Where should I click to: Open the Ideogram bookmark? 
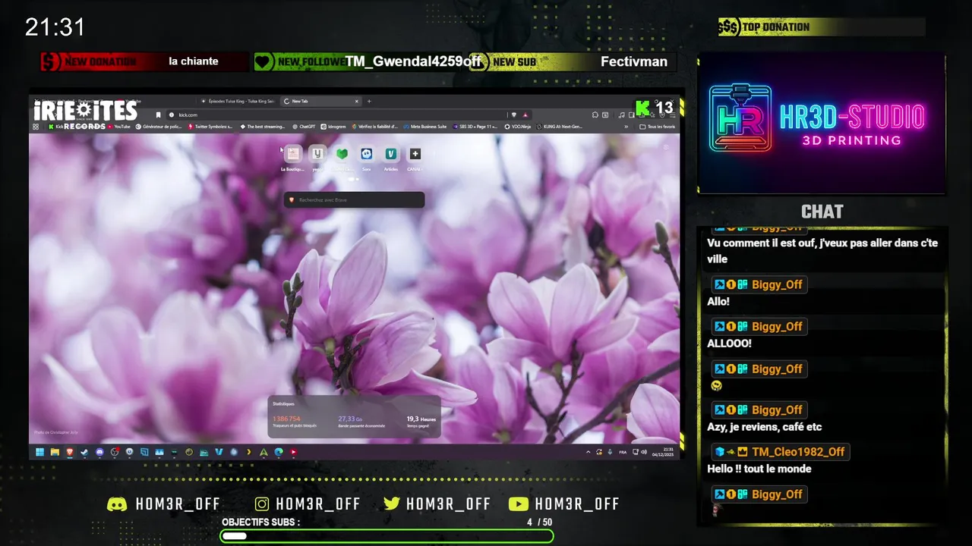coord(333,127)
